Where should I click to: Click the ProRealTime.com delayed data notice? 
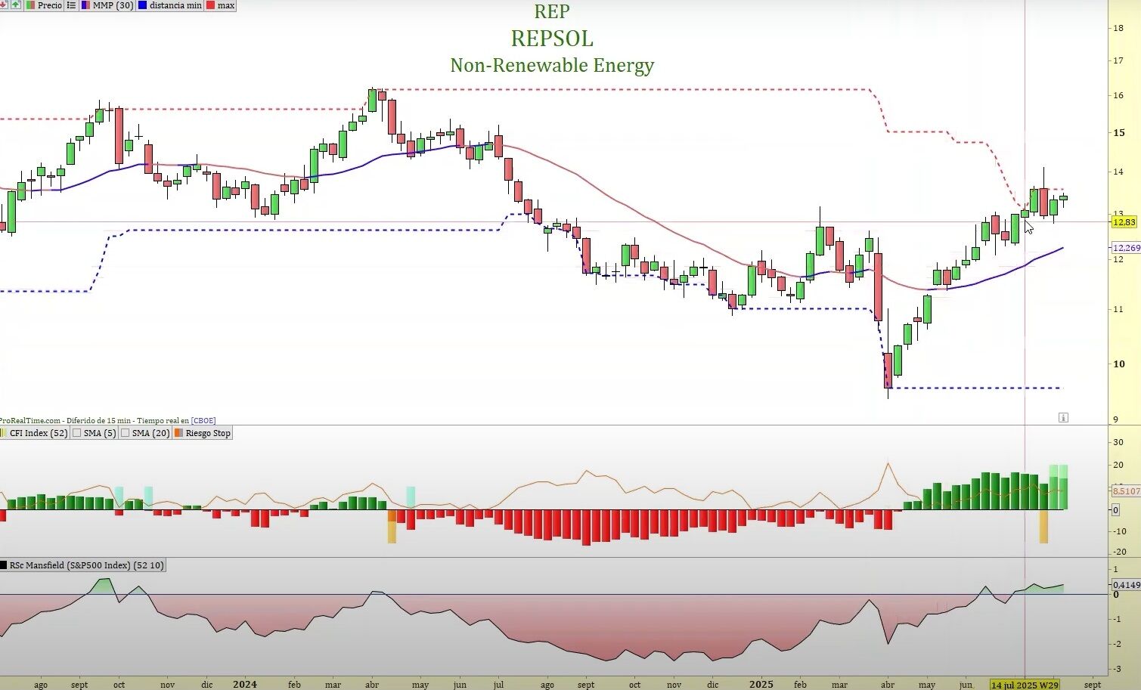click(x=108, y=421)
